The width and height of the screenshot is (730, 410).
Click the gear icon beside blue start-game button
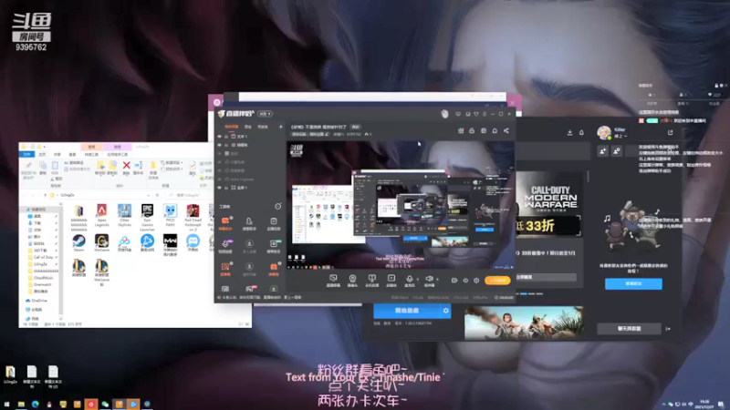click(445, 311)
